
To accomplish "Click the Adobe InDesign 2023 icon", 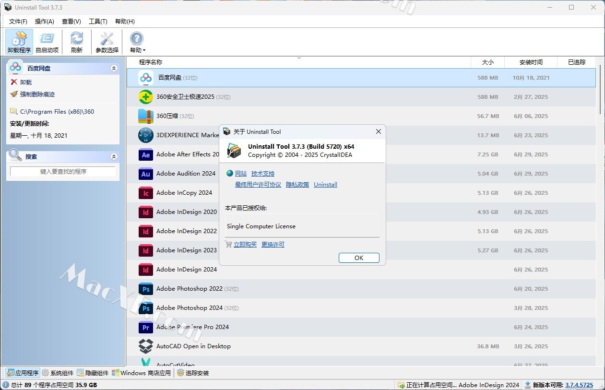I will (146, 250).
